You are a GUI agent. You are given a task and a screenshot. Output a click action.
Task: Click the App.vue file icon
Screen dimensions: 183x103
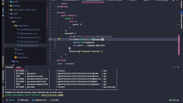coord(15,54)
